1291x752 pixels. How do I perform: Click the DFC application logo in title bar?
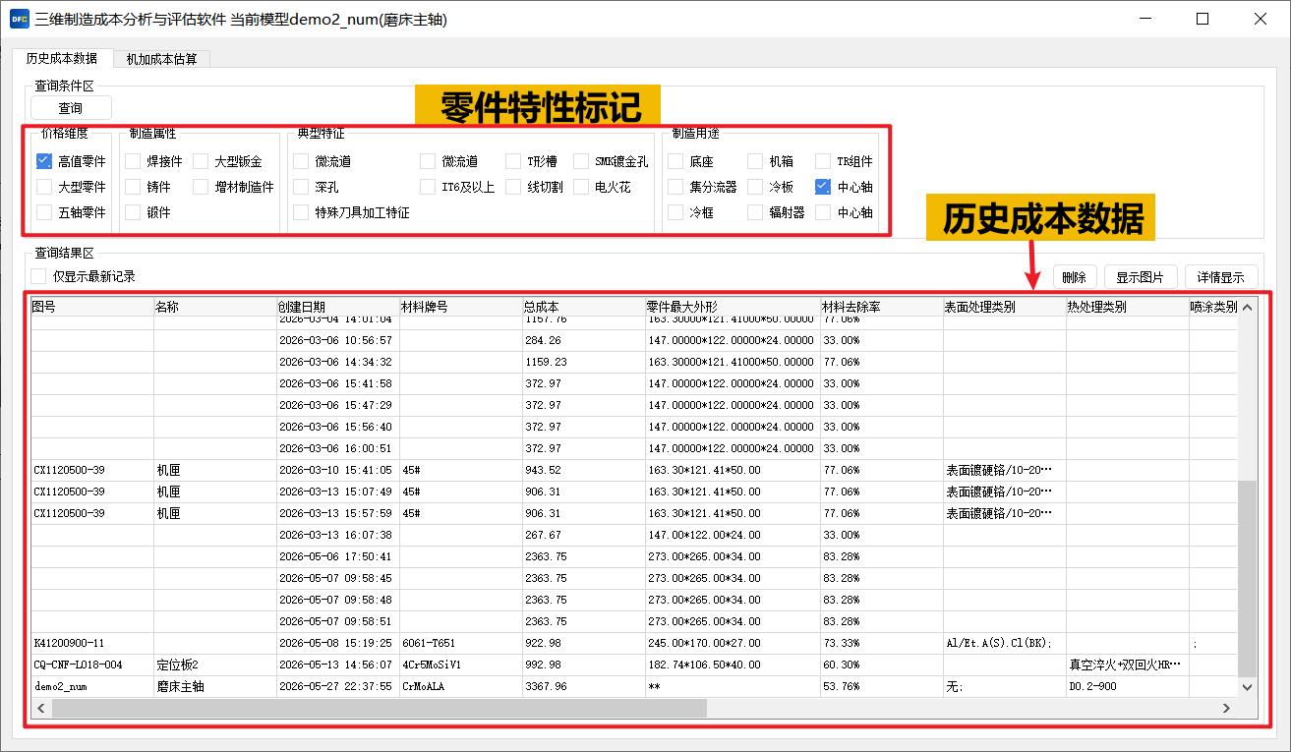pyautogui.click(x=19, y=19)
